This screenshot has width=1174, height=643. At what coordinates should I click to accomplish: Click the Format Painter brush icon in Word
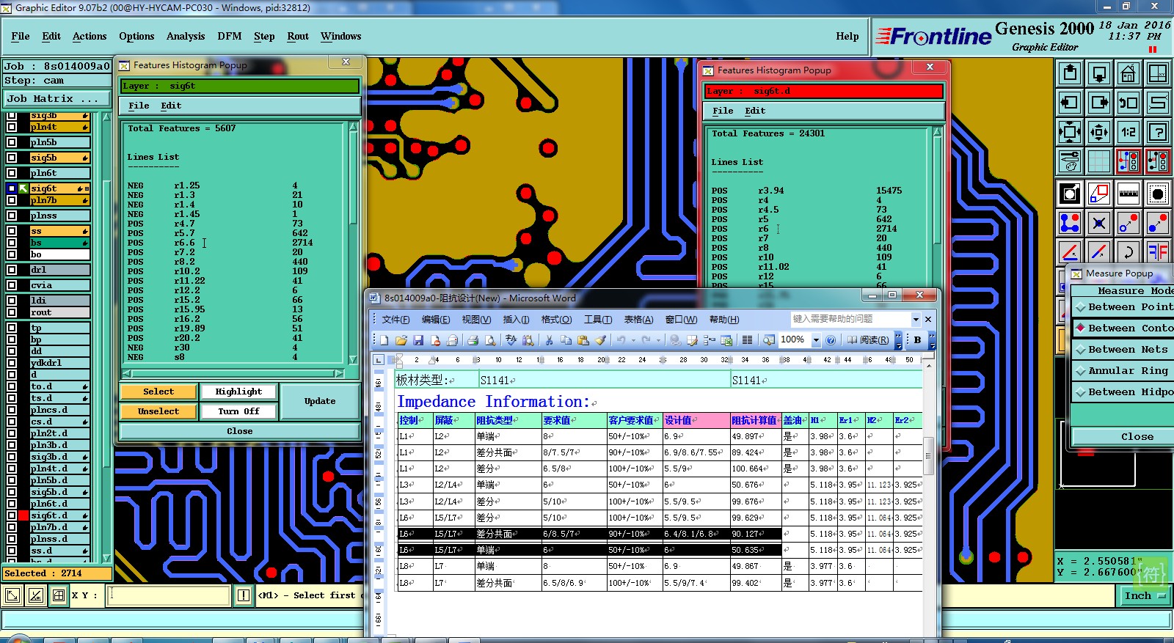pos(600,340)
